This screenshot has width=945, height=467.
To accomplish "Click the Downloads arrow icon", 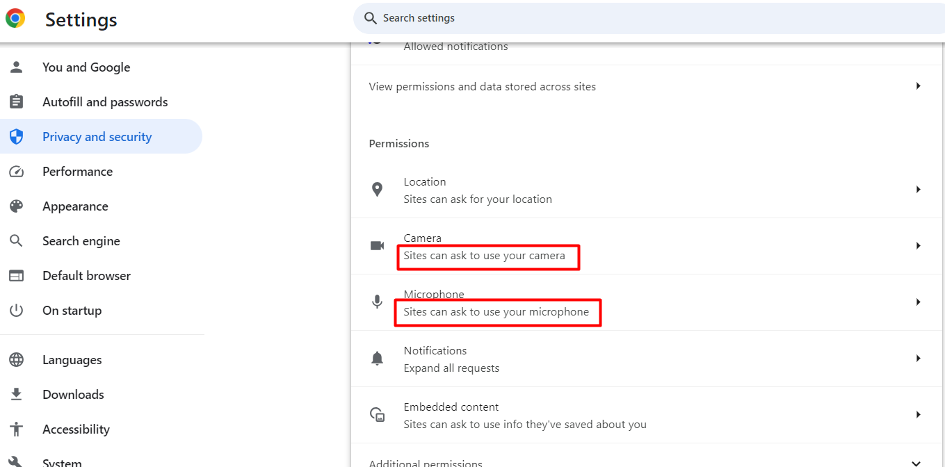I will pos(16,395).
